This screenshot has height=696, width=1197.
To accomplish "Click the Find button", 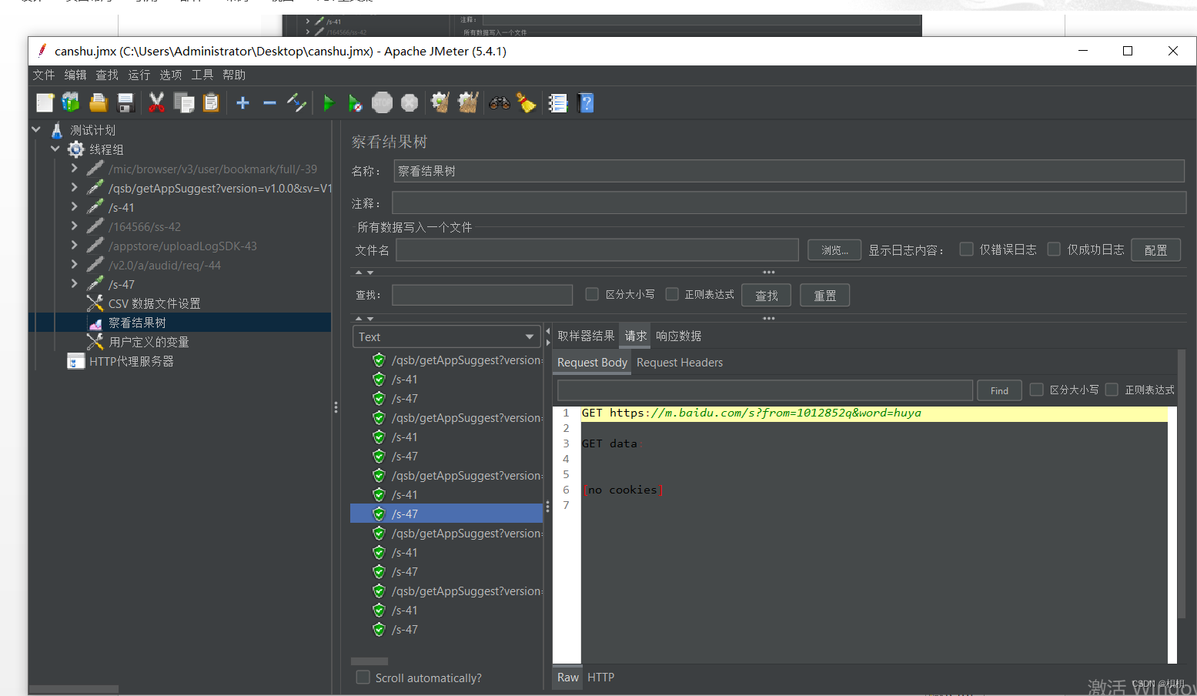I will [x=999, y=390].
